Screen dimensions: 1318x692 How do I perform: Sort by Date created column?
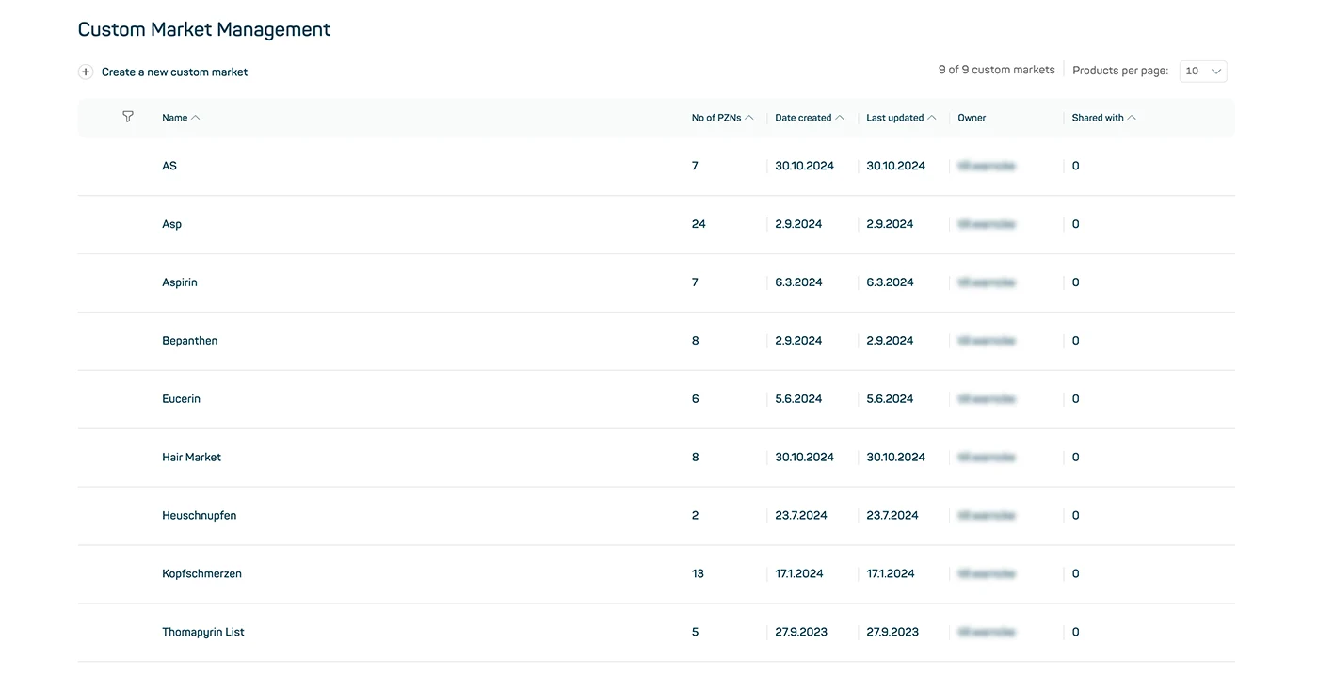click(810, 118)
